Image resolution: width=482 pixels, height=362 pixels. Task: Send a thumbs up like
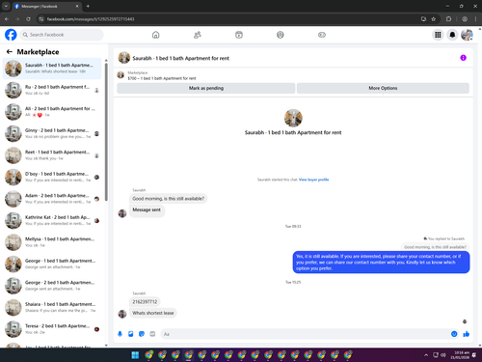(x=467, y=334)
